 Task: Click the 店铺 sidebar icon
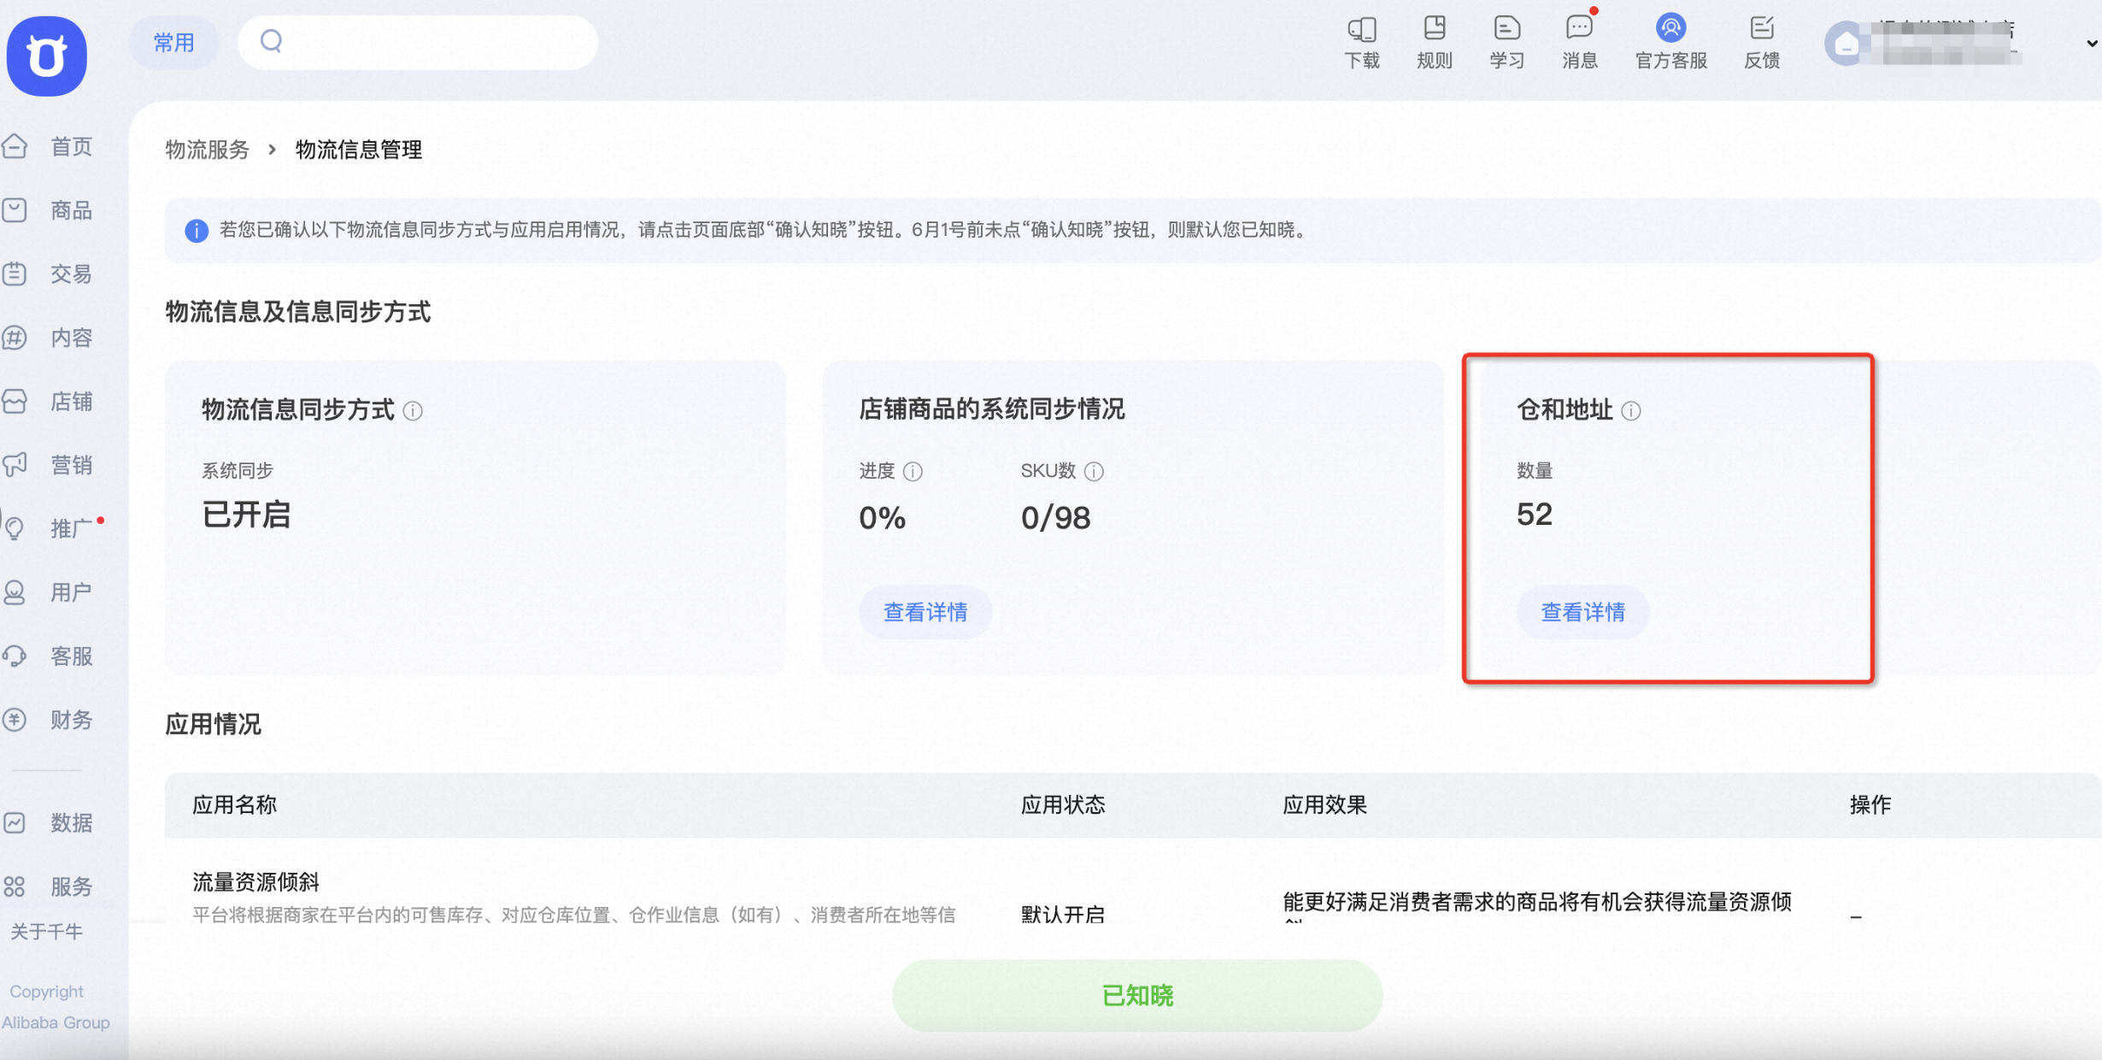(15, 401)
